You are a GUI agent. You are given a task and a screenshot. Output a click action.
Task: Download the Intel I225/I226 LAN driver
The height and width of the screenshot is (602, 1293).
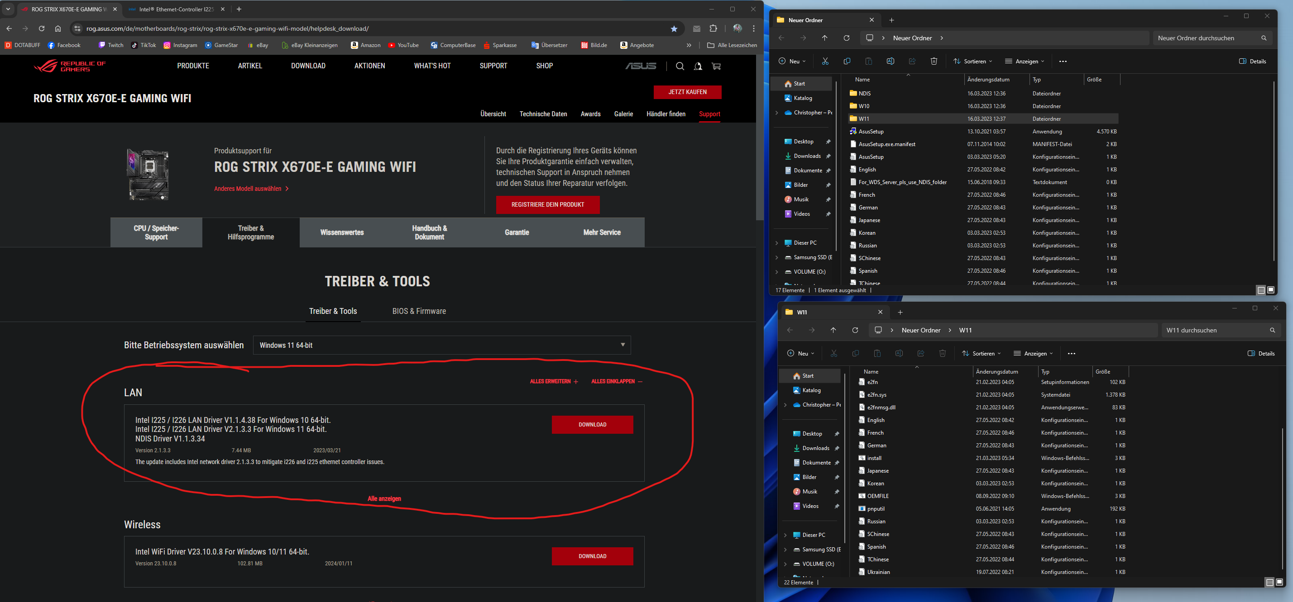[592, 425]
